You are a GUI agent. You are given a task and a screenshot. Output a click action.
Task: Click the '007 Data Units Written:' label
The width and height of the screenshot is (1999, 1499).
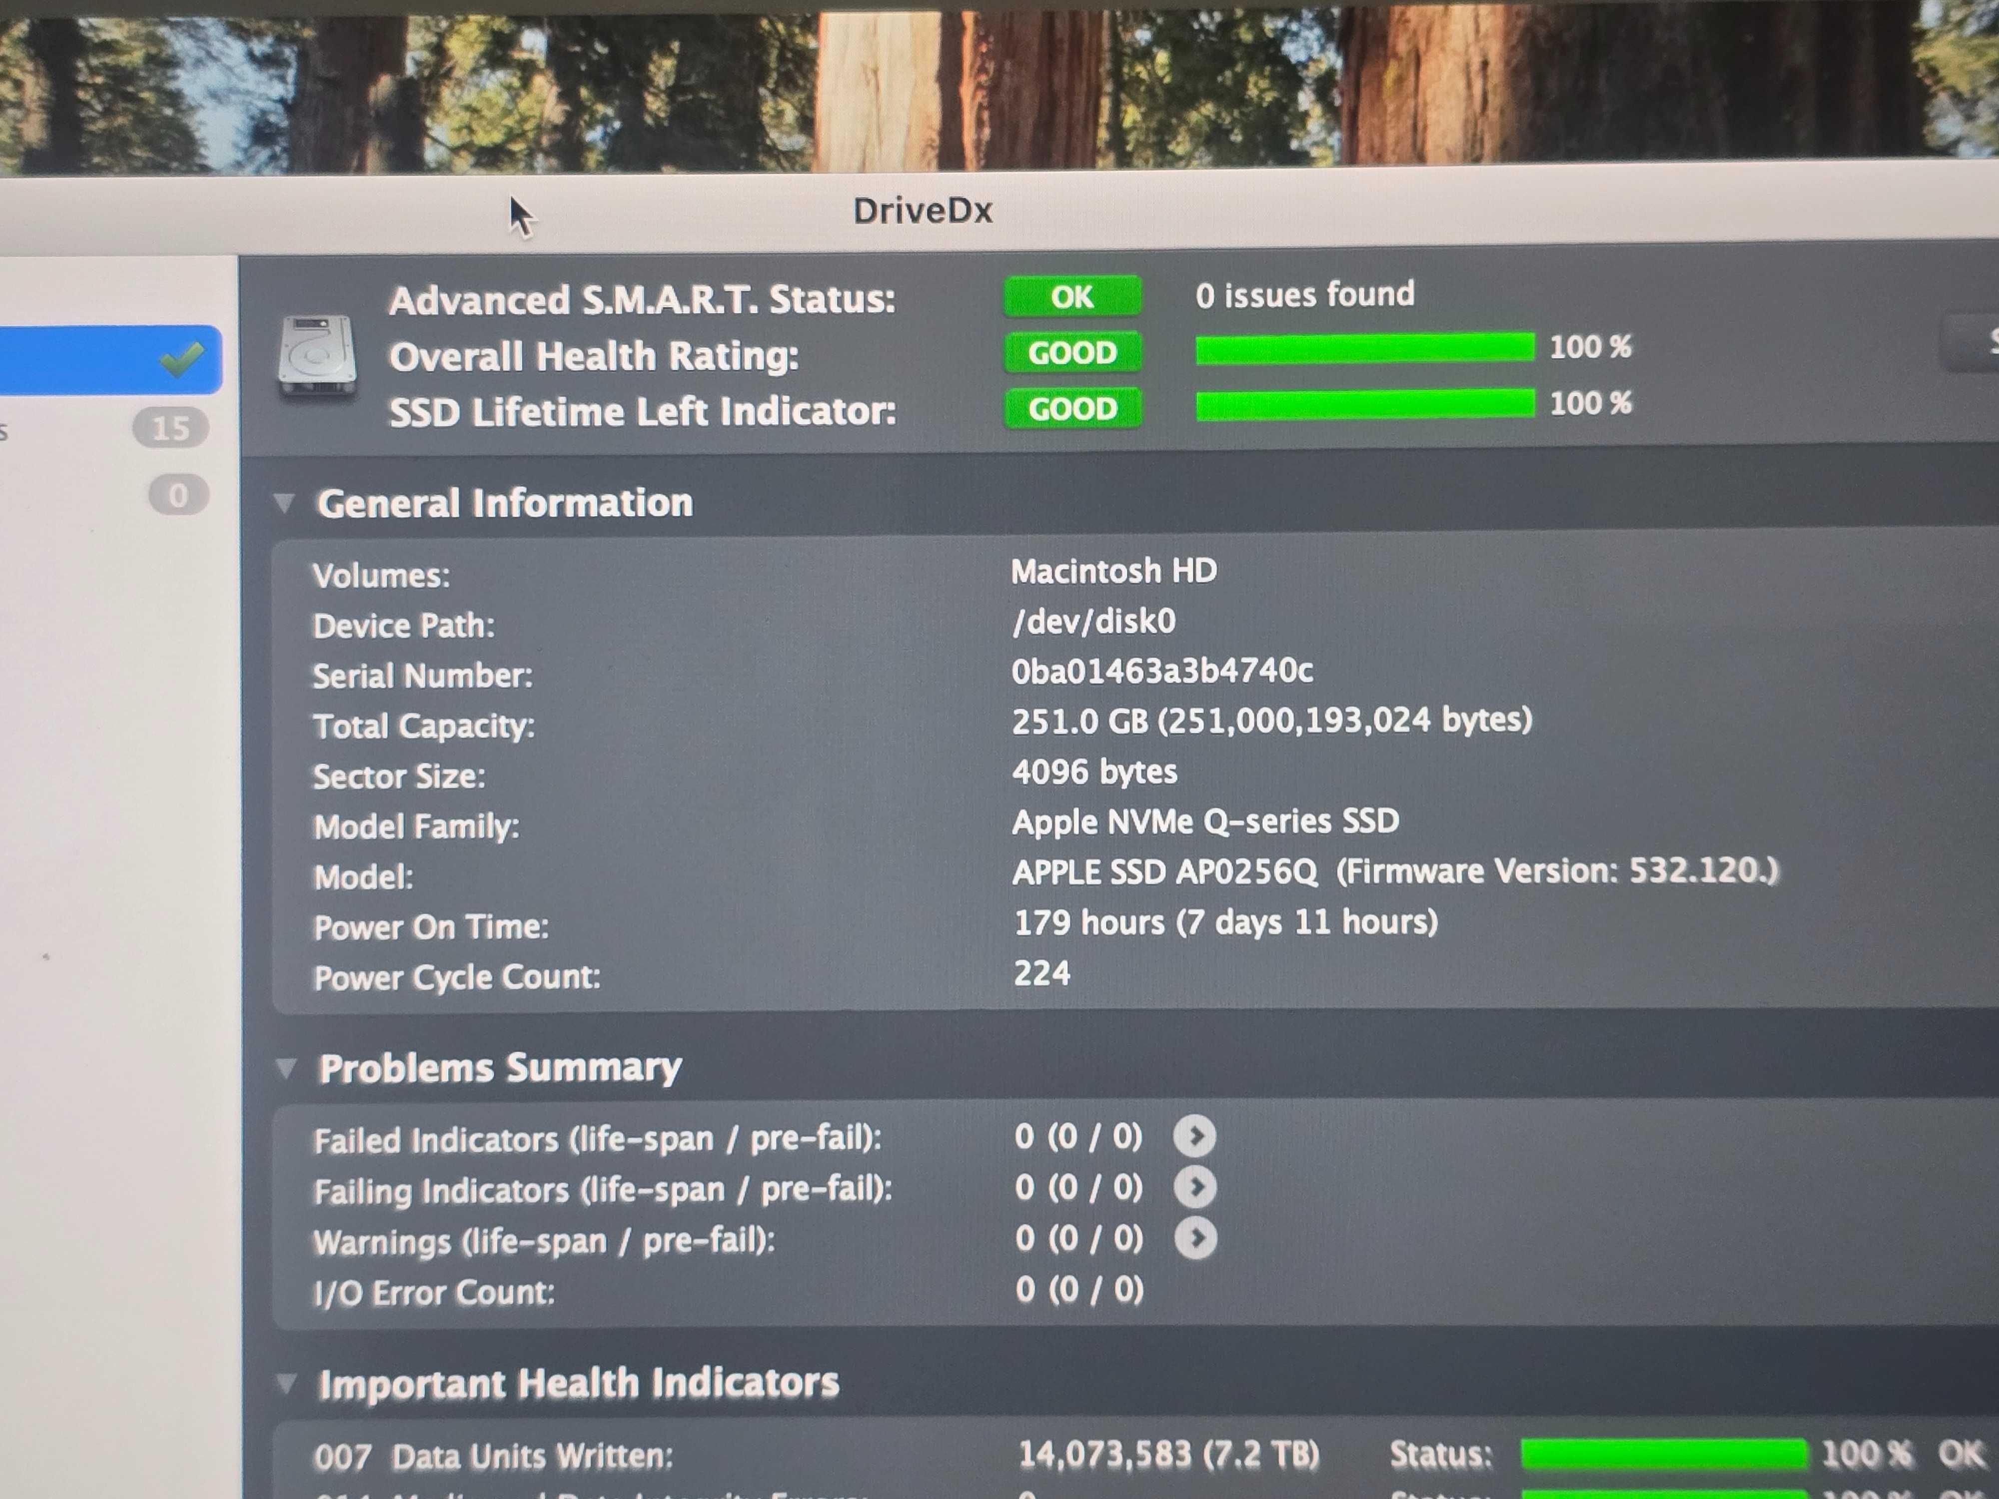tap(493, 1457)
